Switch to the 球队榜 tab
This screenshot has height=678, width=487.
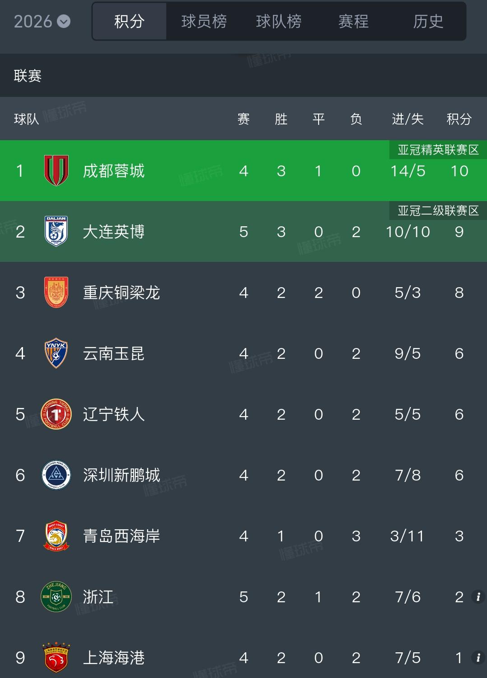(x=279, y=21)
